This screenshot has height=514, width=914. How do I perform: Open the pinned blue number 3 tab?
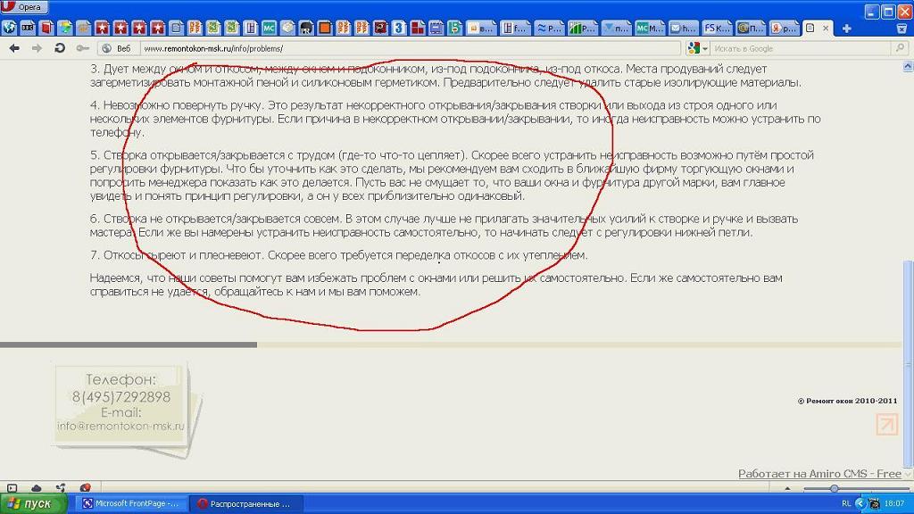399,28
